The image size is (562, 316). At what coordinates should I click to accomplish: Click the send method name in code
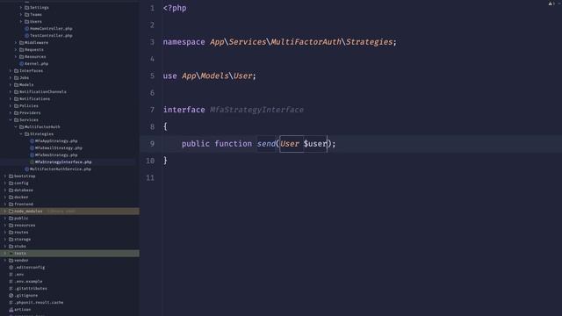click(266, 144)
